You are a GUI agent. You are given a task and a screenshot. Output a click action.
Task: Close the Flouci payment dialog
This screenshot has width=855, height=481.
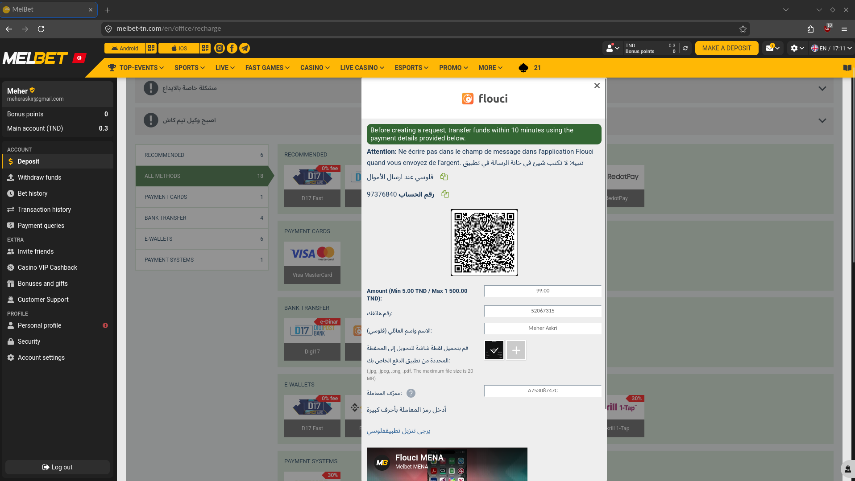pyautogui.click(x=597, y=86)
